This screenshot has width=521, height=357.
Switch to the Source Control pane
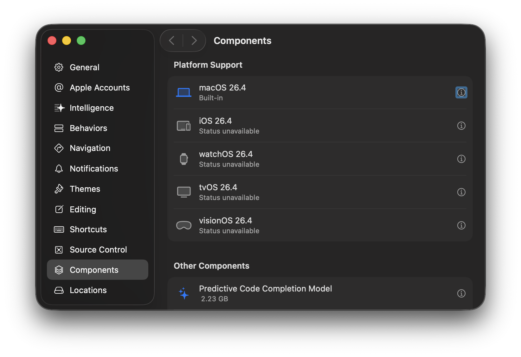click(x=98, y=250)
